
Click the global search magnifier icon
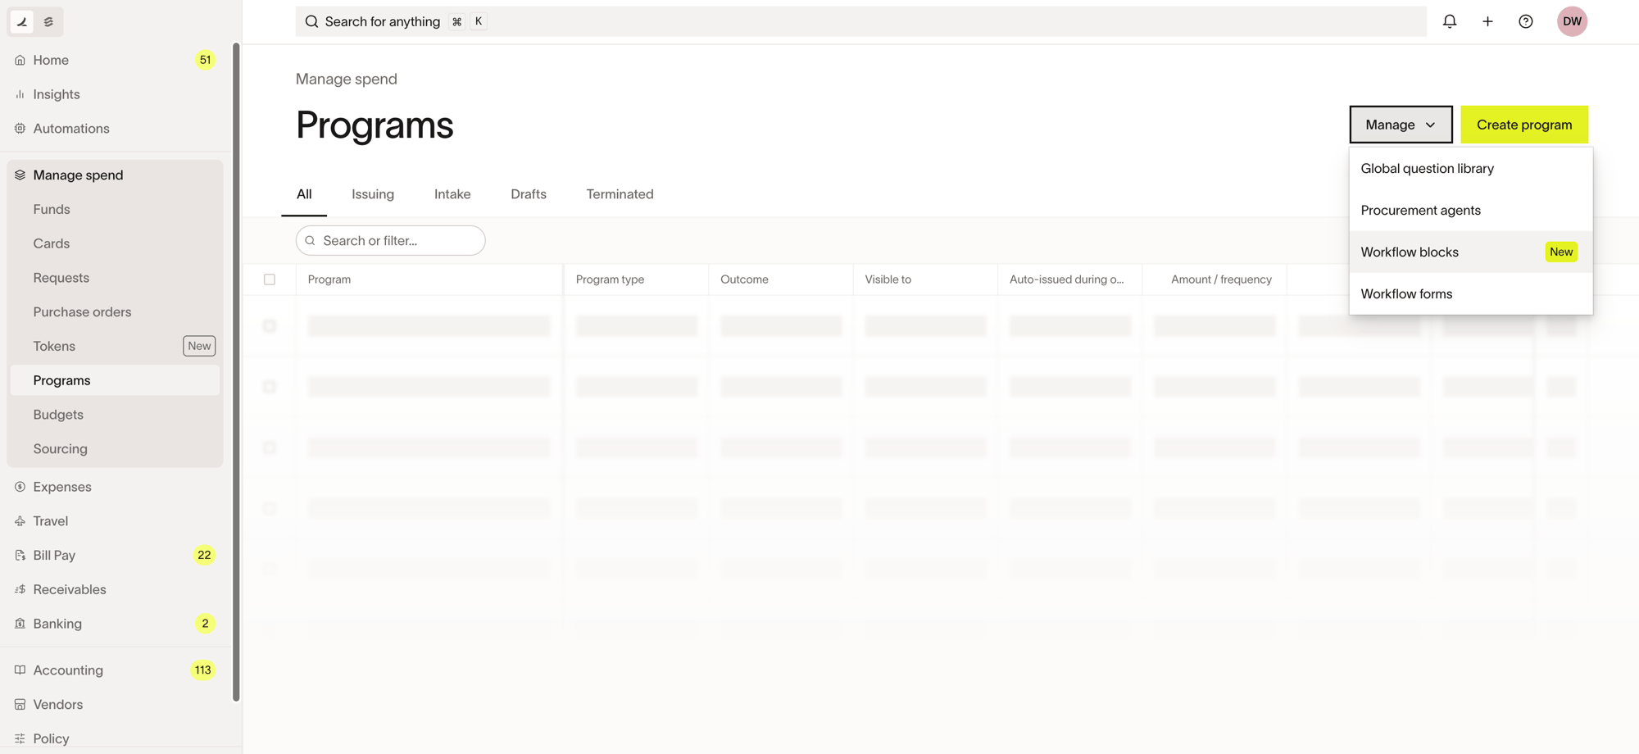pos(311,21)
